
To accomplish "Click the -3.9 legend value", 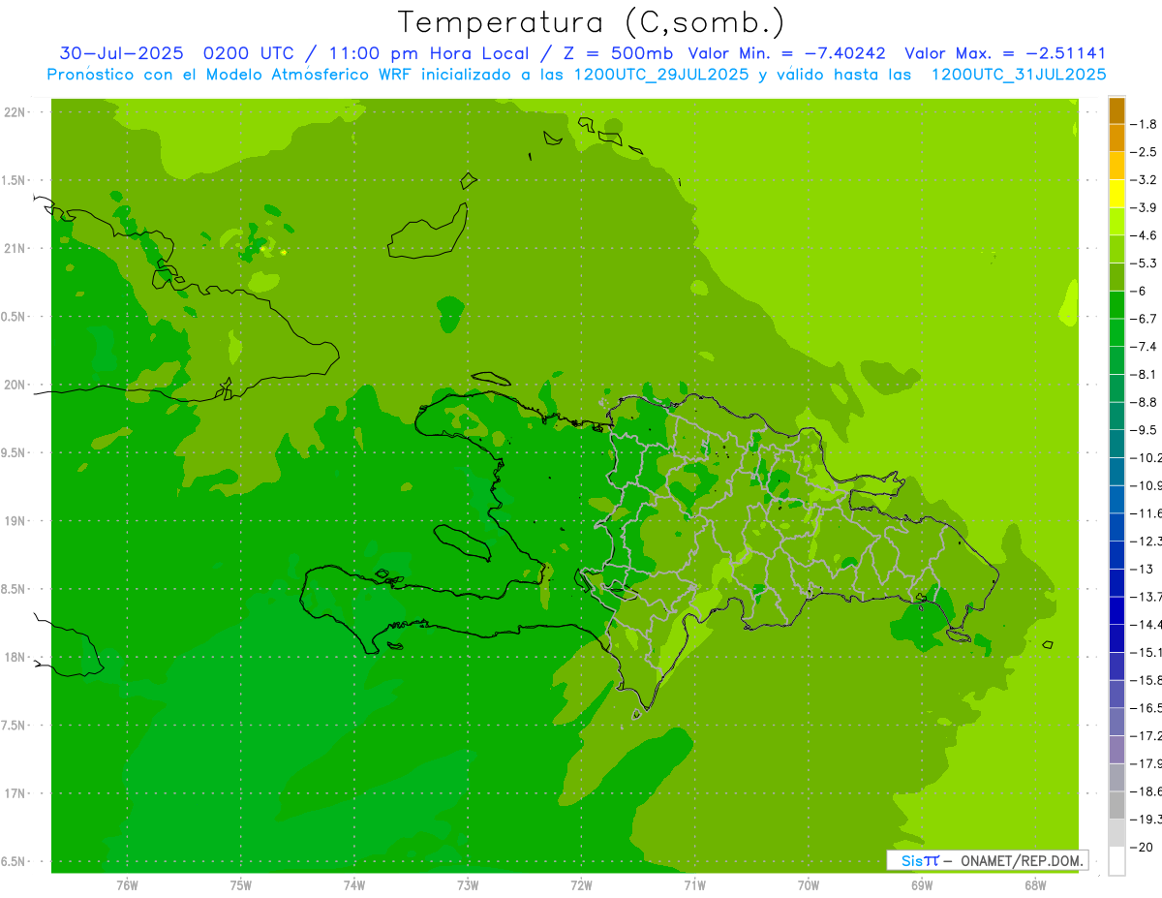I will point(1145,207).
